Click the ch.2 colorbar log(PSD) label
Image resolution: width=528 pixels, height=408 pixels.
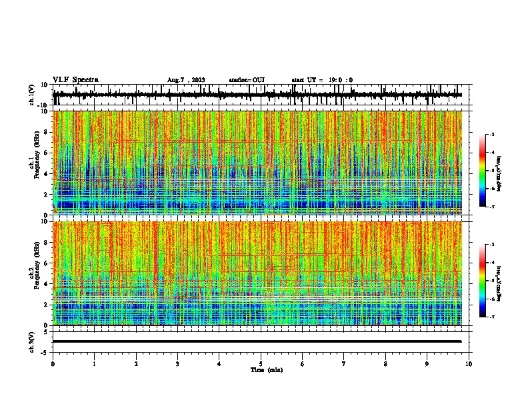point(499,283)
